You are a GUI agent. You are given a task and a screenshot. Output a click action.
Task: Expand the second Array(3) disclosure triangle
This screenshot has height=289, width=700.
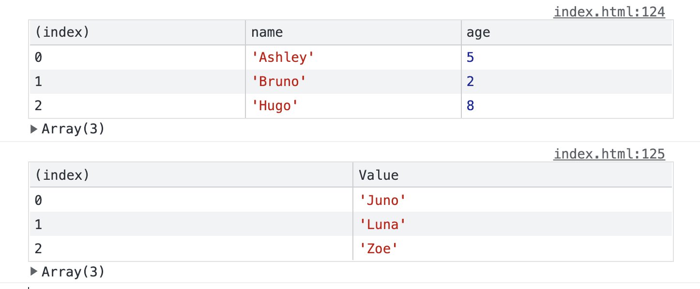pyautogui.click(x=34, y=272)
